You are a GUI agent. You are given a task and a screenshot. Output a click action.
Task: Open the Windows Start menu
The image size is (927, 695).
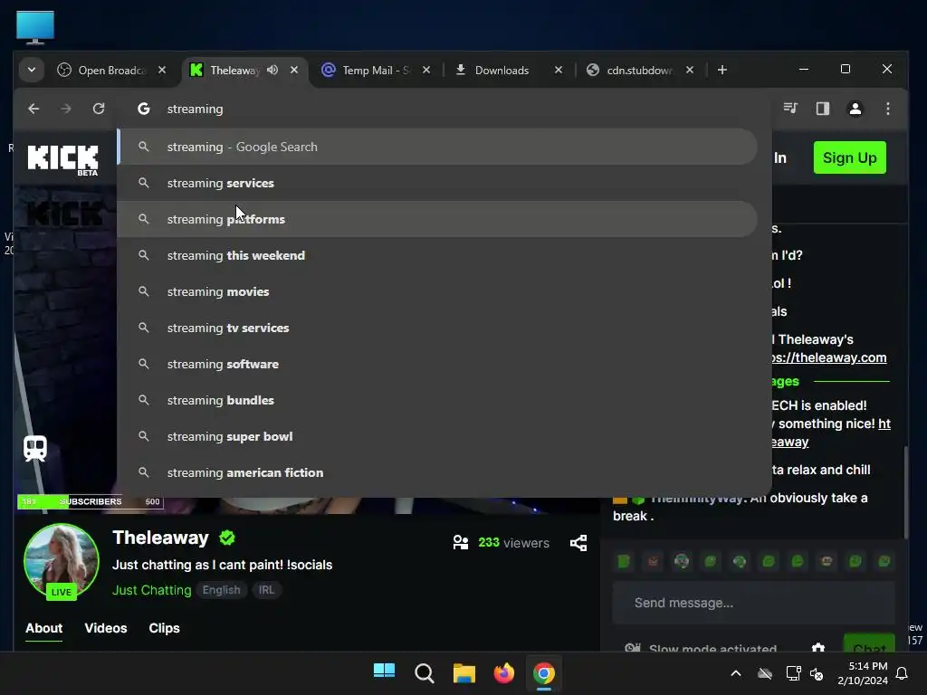point(384,671)
